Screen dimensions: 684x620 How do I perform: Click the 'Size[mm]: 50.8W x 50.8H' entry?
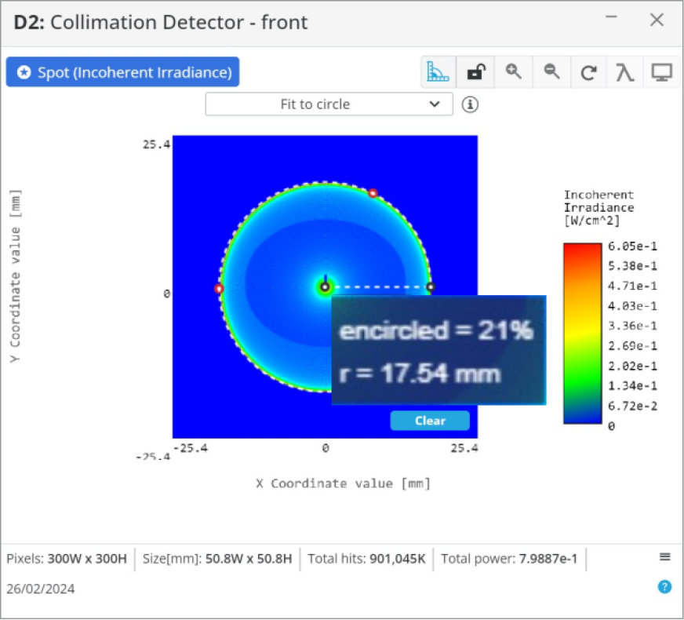[217, 559]
